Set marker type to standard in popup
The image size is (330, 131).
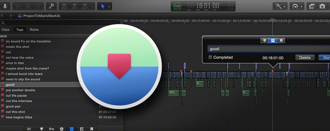265,41
